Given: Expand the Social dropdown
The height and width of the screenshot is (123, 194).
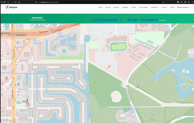Looking at the screenshot, I should (x=164, y=7).
